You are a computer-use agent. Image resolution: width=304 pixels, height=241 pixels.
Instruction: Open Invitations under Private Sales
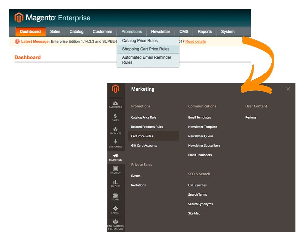point(138,185)
